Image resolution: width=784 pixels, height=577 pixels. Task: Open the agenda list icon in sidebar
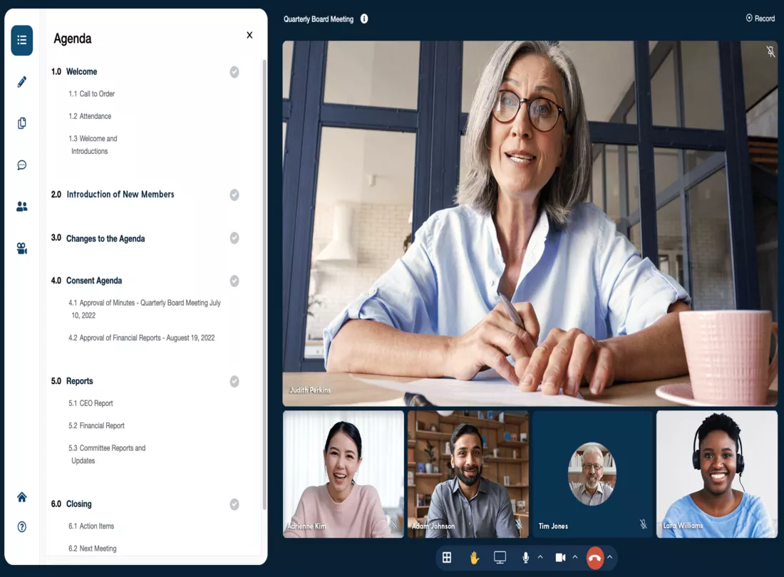coord(22,41)
